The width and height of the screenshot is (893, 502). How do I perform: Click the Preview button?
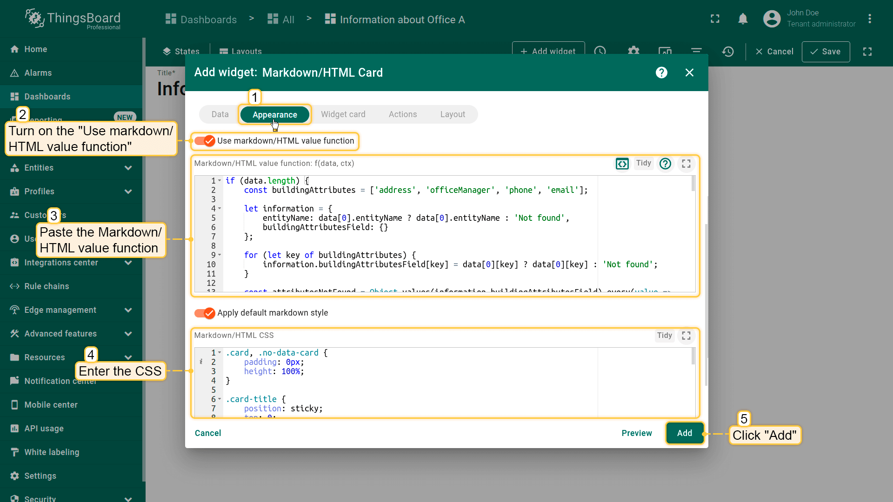[x=636, y=433]
